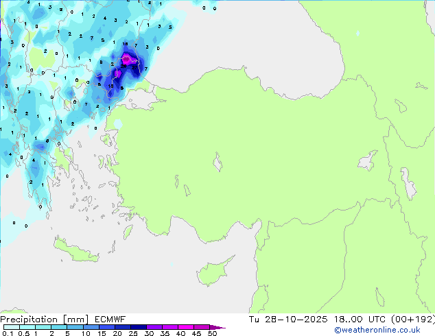Select the 35–40 mm legend swatch
The height and width of the screenshot is (336, 435).
coord(169,327)
